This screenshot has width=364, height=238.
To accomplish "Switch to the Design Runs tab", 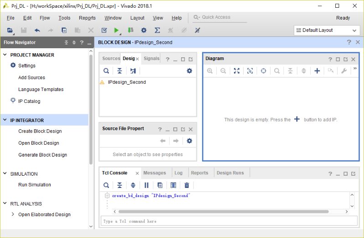I will click(230, 173).
